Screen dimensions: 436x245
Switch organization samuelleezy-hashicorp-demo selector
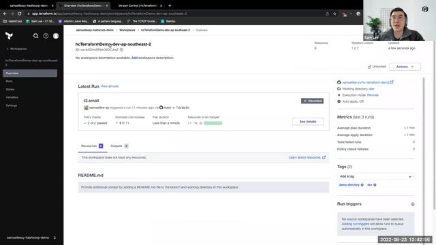click(31, 238)
